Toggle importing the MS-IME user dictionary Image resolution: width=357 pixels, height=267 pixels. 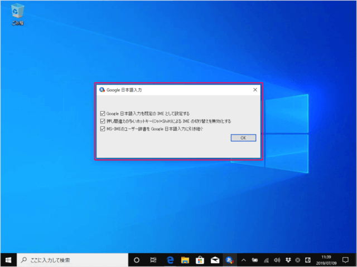pos(151,129)
